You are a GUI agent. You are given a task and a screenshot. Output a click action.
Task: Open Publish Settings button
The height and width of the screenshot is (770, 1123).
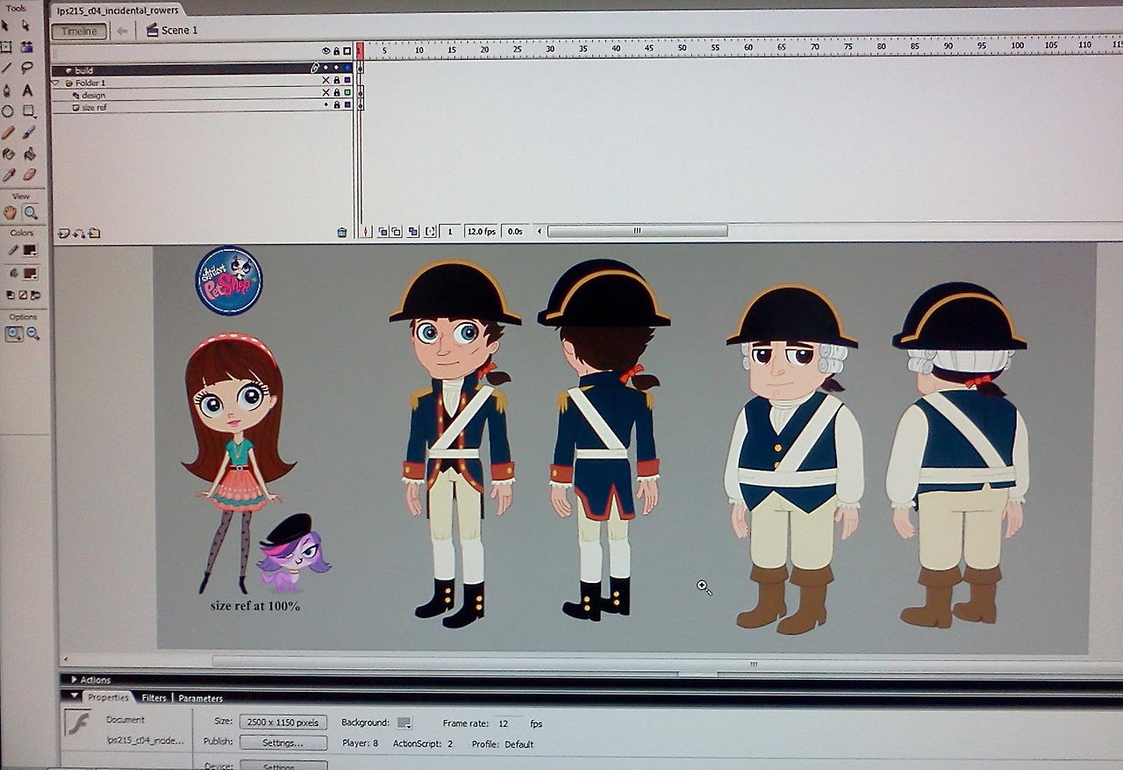tap(283, 742)
